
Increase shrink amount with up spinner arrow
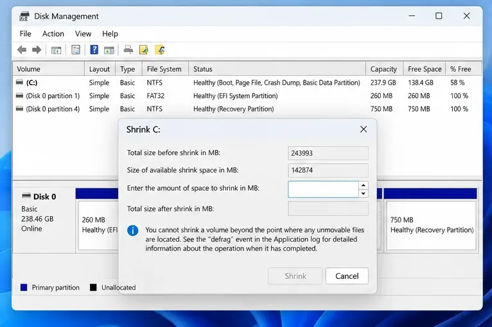(363, 185)
